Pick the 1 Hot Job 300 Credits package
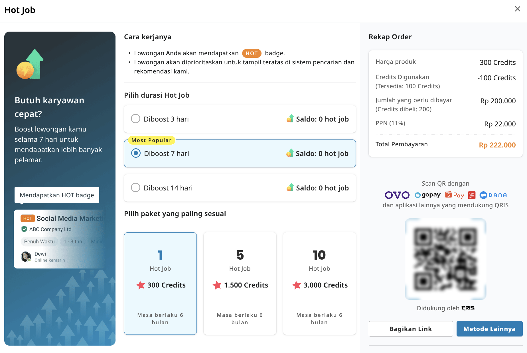 pos(160,283)
